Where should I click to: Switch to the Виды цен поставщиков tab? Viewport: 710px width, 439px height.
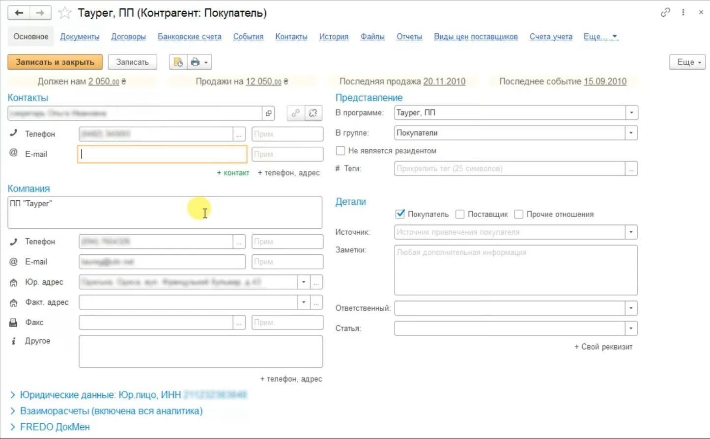pos(476,37)
